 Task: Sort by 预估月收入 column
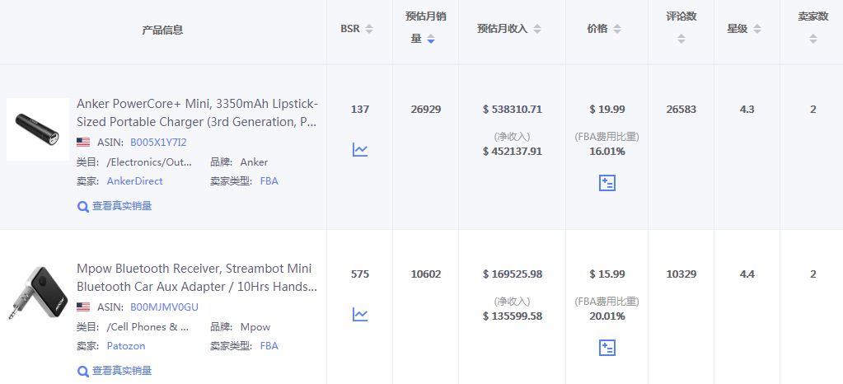537,30
